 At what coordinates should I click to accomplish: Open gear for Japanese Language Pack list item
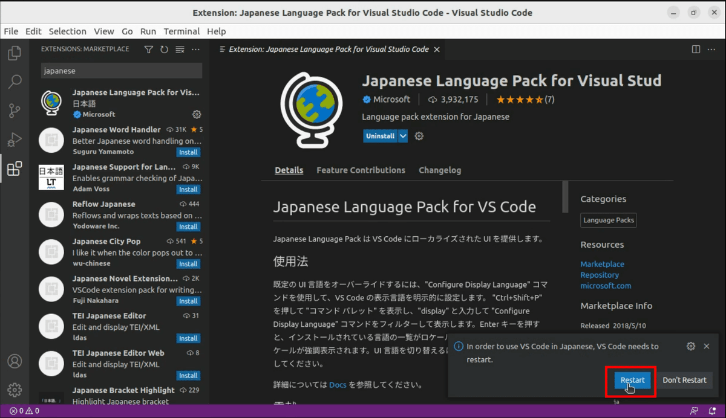[197, 114]
